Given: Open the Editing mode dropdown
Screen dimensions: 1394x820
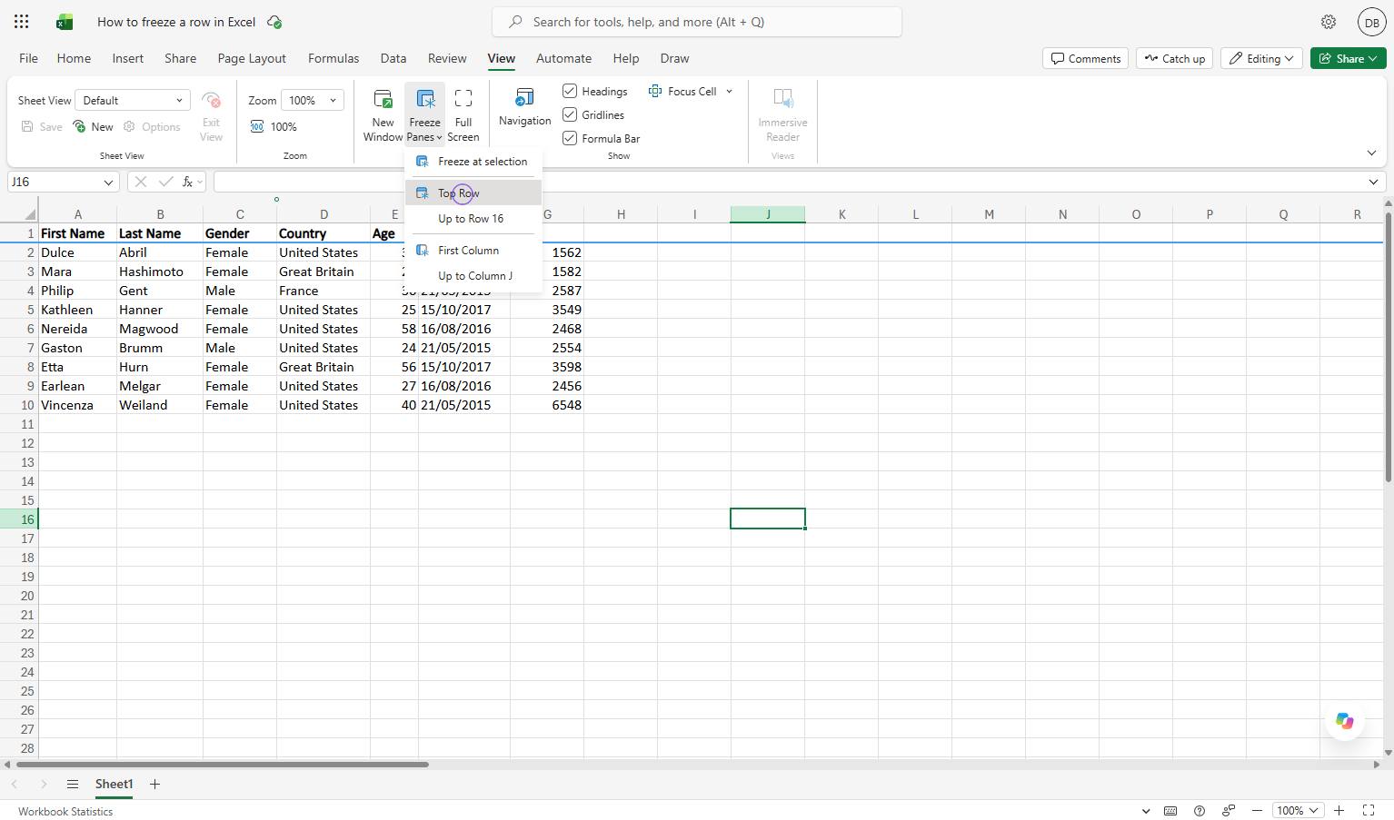Looking at the screenshot, I should 1261,58.
